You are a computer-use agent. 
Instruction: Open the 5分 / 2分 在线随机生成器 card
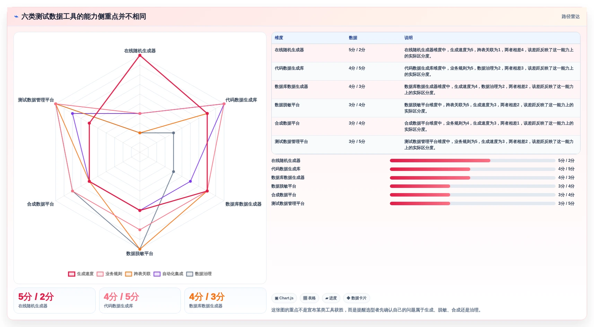coord(54,300)
